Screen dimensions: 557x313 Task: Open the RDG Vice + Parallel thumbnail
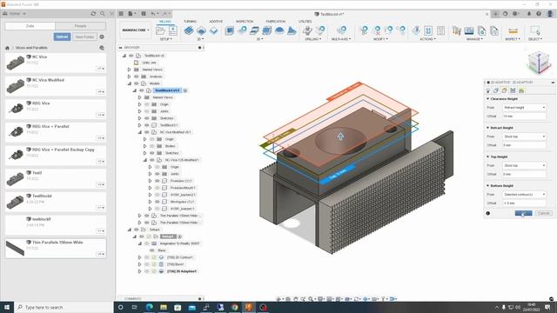[16, 132]
